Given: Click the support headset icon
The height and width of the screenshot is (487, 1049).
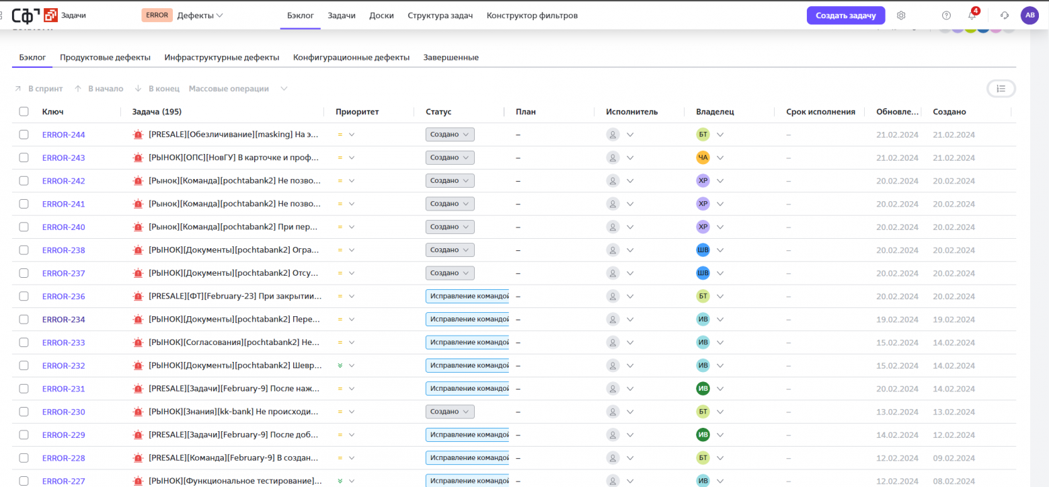Looking at the screenshot, I should 1005,15.
